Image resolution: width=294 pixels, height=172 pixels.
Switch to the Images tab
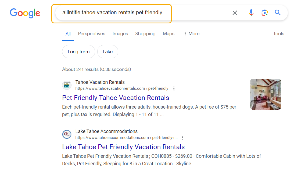point(120,34)
